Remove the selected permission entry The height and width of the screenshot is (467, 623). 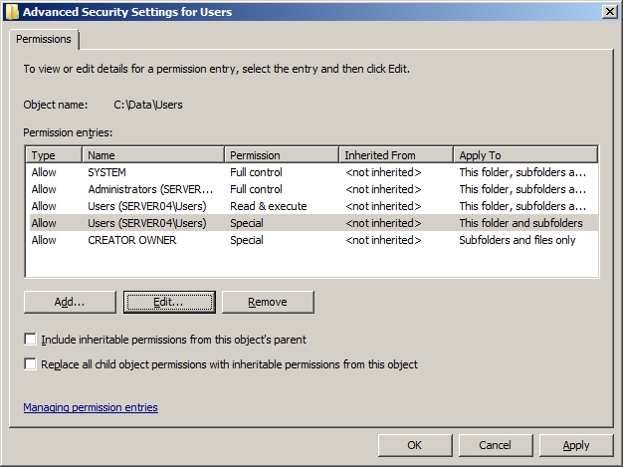pyautogui.click(x=267, y=302)
